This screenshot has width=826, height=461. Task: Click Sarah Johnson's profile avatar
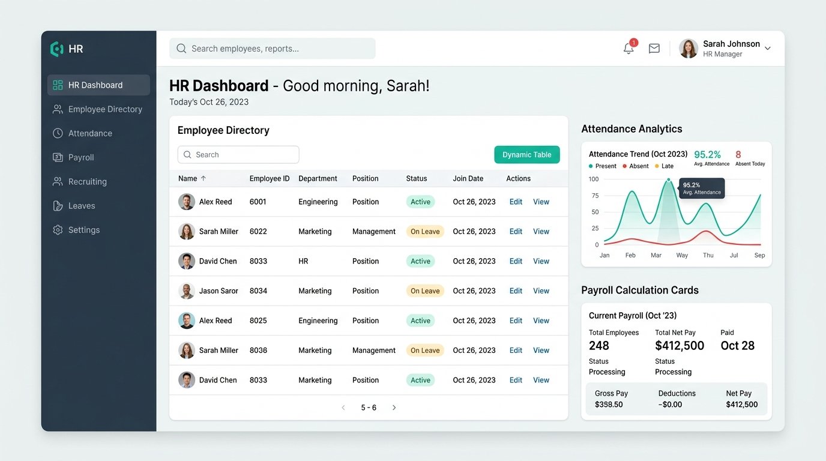click(x=689, y=49)
